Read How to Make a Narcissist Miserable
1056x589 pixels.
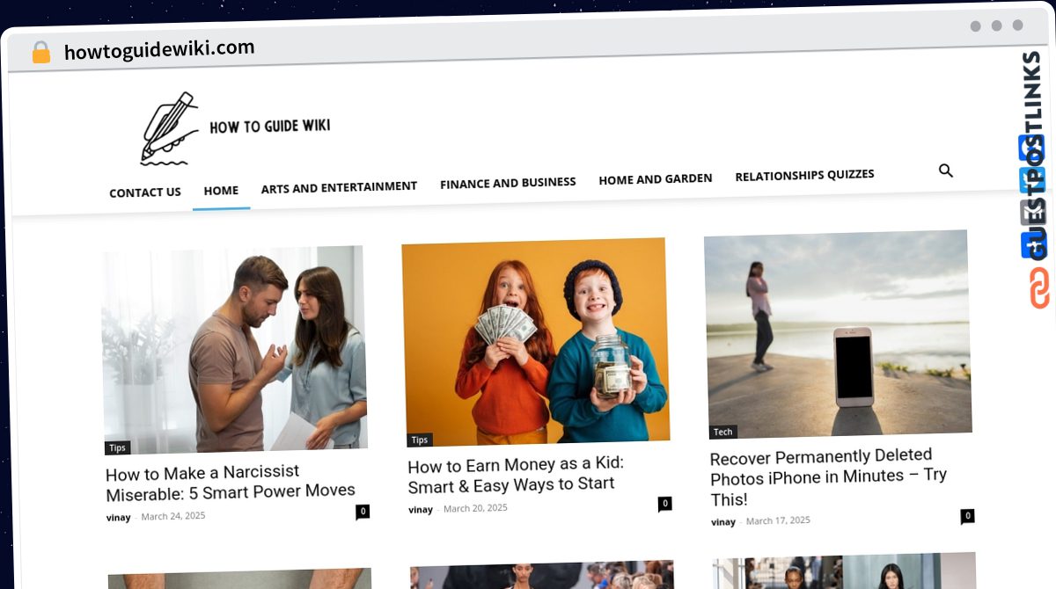click(231, 482)
